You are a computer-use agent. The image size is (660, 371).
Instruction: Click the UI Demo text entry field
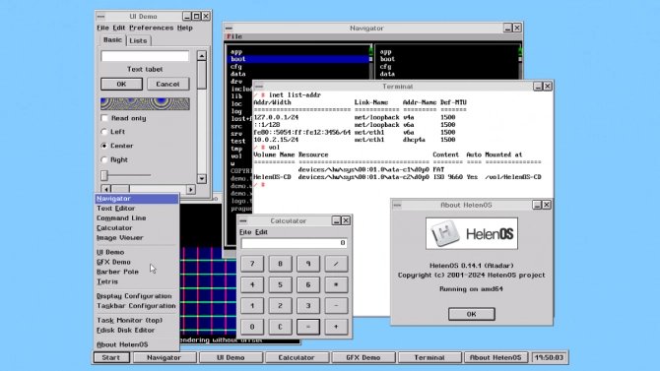(x=145, y=56)
